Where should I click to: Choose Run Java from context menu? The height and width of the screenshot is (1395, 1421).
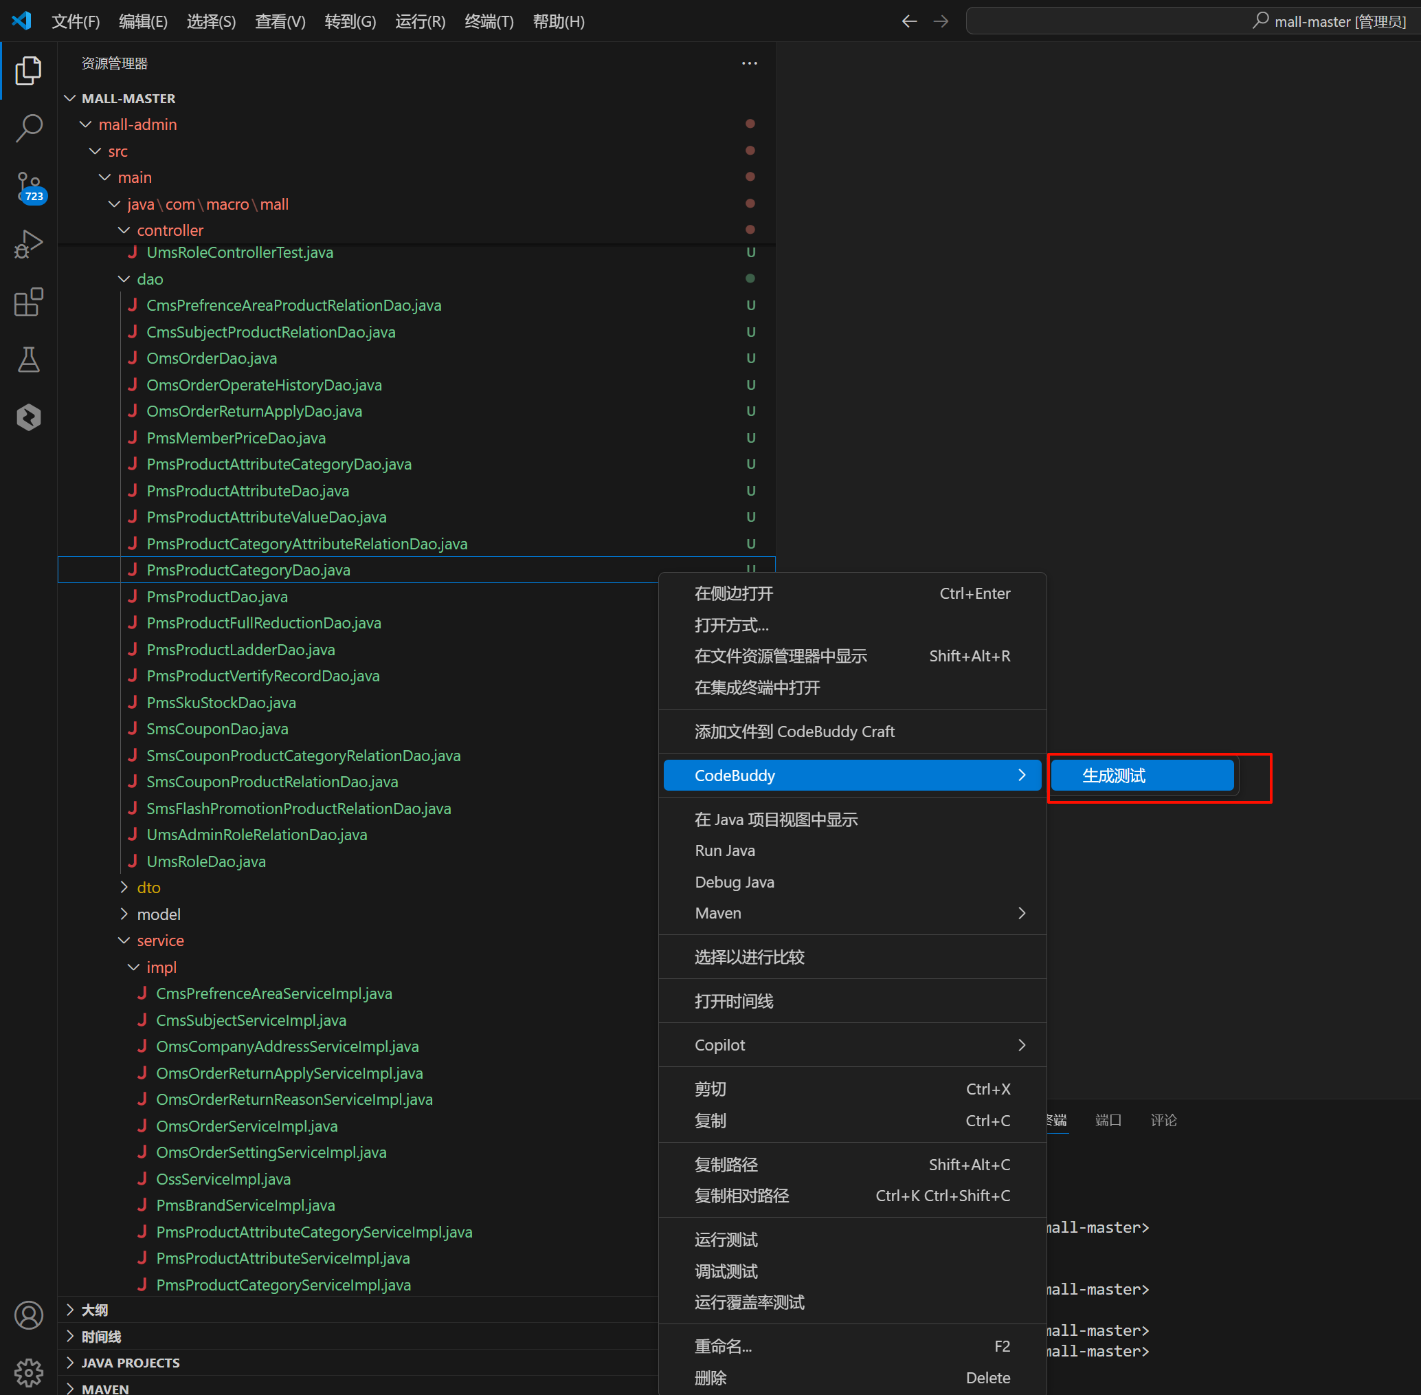852,850
